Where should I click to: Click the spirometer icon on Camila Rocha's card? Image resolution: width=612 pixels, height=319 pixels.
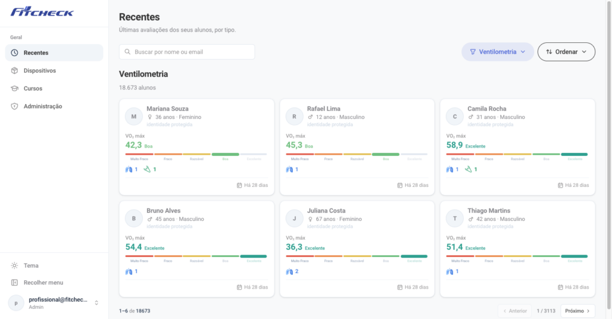469,169
